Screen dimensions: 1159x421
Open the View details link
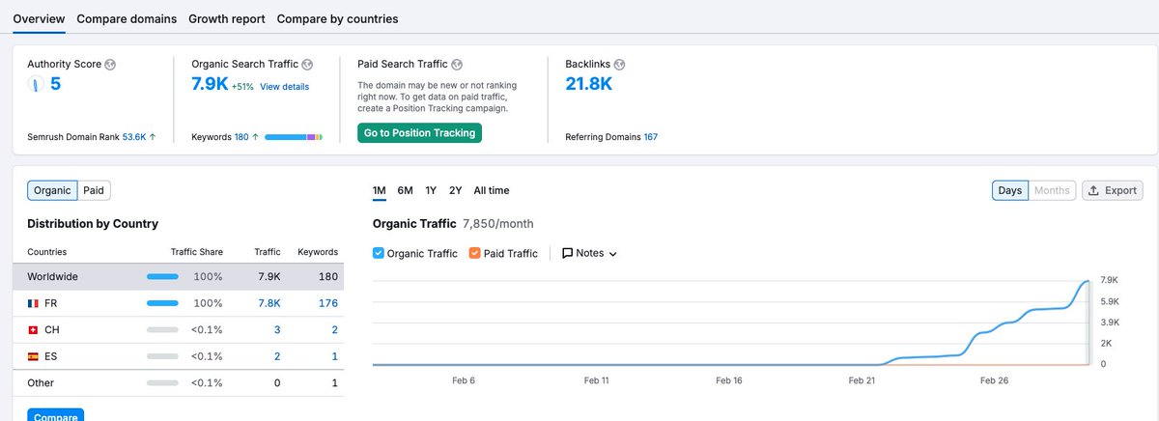[284, 87]
